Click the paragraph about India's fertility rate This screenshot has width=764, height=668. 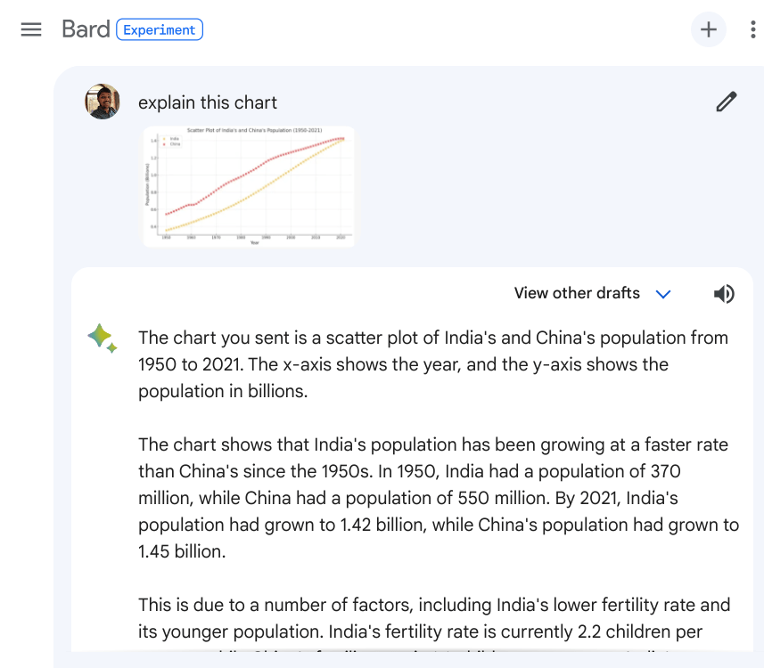point(434,618)
